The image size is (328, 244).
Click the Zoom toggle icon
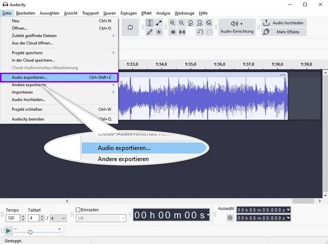tap(209, 23)
